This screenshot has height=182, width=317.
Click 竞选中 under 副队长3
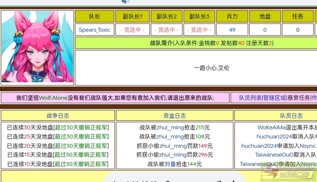coord(199,30)
